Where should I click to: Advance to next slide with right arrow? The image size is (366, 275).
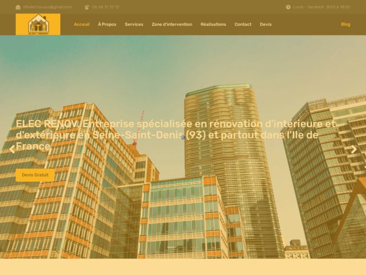point(354,150)
